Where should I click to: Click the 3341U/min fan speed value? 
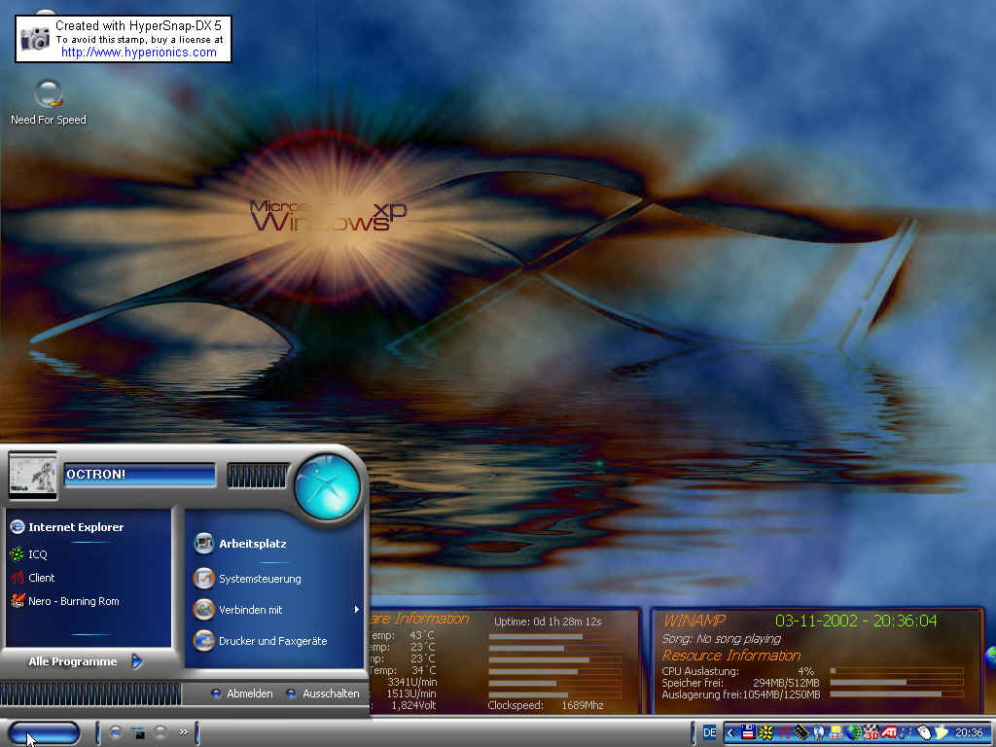pyautogui.click(x=411, y=682)
